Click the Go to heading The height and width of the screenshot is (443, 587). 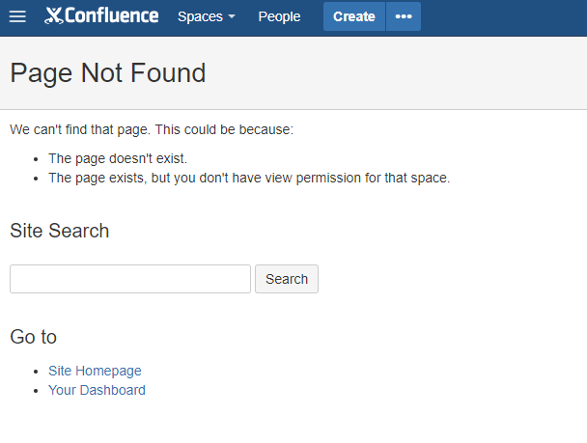click(x=34, y=337)
